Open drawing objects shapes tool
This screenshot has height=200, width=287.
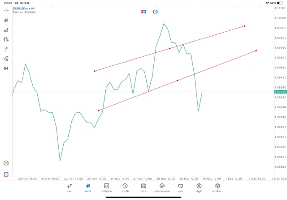[6, 59]
